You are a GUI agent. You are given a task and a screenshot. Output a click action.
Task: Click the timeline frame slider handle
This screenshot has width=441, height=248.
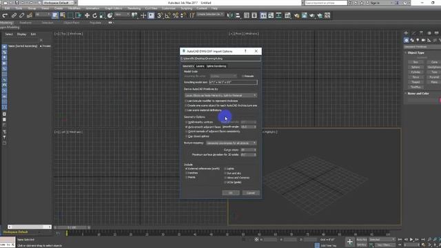72,227
